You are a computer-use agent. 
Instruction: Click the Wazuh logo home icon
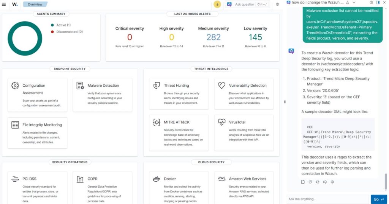[x=15, y=5]
